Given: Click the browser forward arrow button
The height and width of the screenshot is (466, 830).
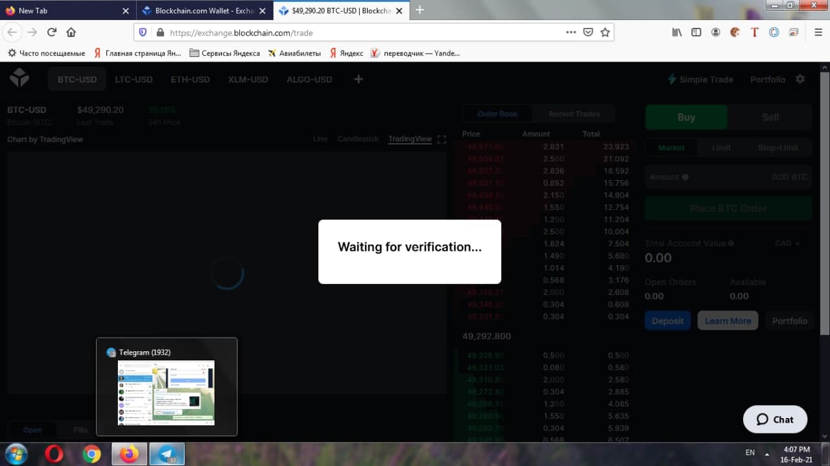Looking at the screenshot, I should 32,32.
